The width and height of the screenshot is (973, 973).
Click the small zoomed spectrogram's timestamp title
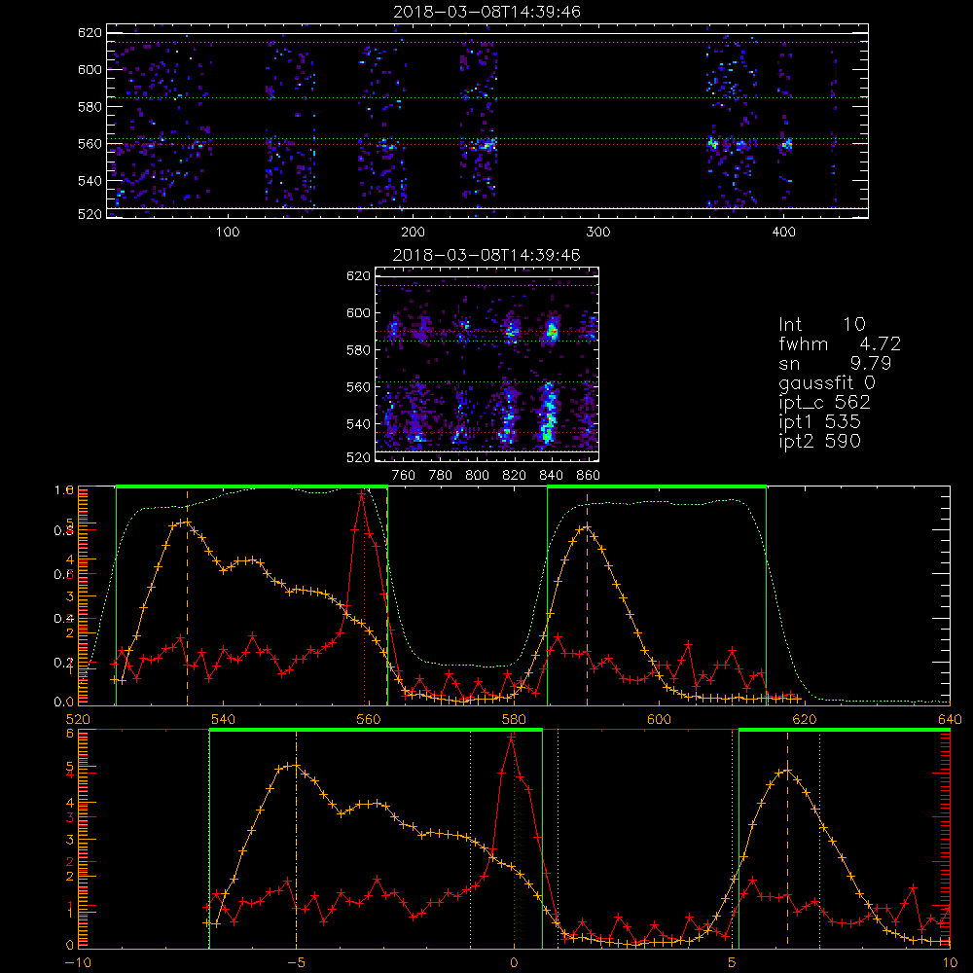pos(487,255)
